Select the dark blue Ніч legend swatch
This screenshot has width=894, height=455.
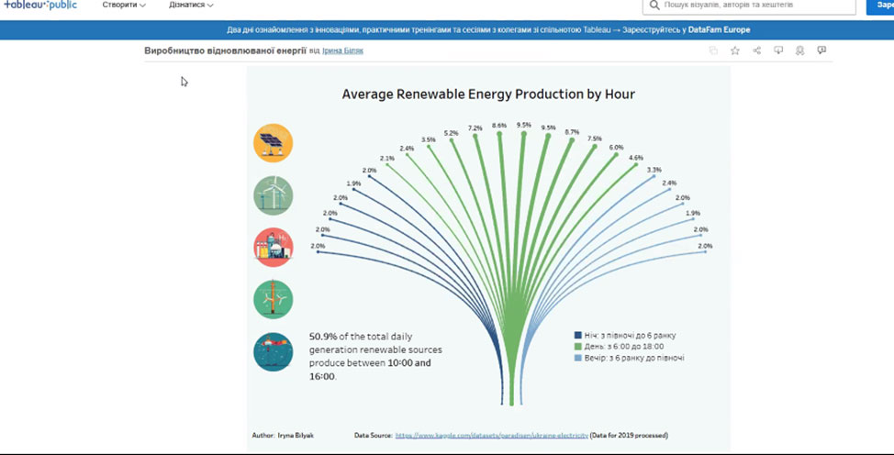[x=577, y=336]
